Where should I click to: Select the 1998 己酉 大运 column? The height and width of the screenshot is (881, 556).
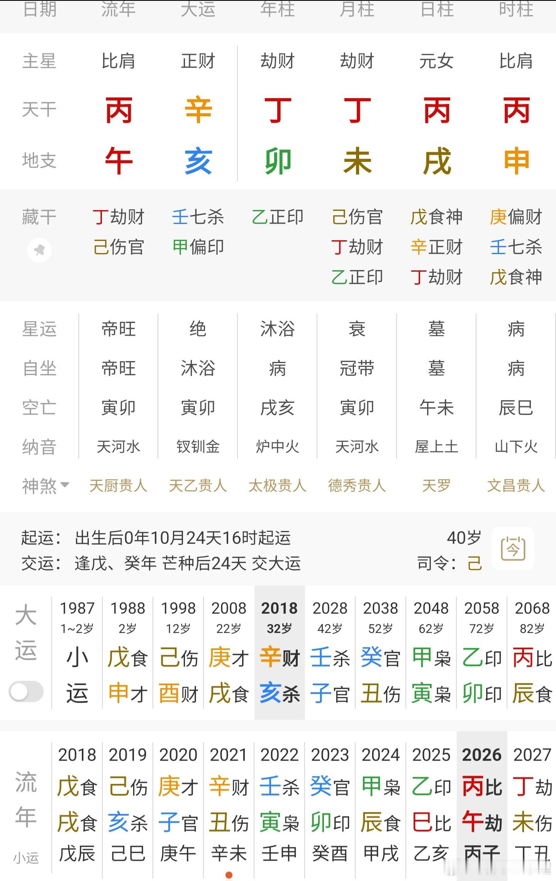(x=178, y=654)
